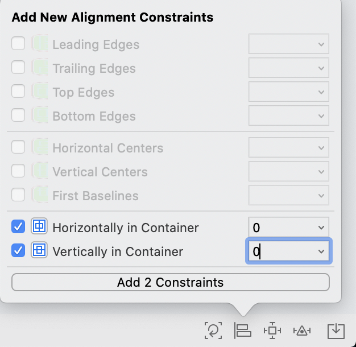Viewport: 356px width, 347px height.
Task: Click the Vertically in Container icon
Action: (x=39, y=250)
